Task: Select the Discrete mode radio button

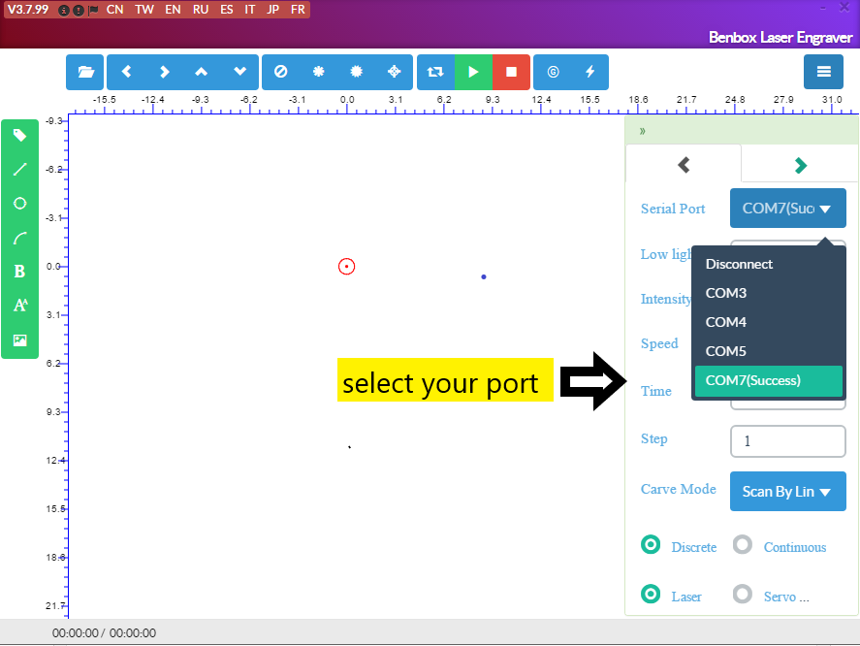Action: pos(651,544)
